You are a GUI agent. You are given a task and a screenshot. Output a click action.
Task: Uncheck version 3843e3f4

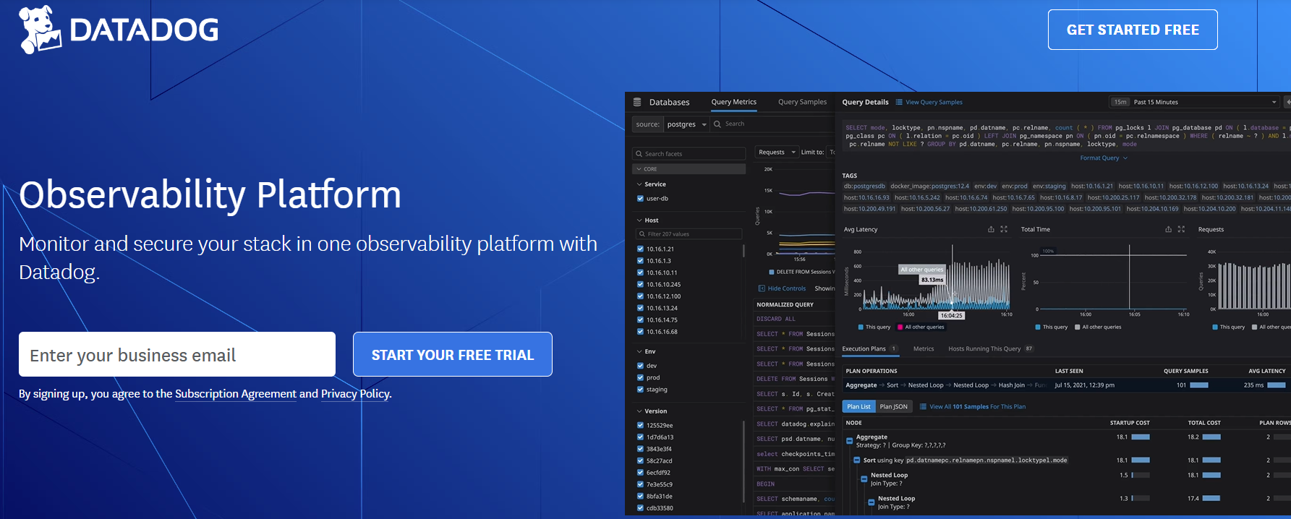(x=640, y=449)
